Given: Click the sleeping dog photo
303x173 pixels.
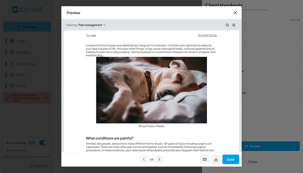Looking at the screenshot, I should [x=151, y=90].
